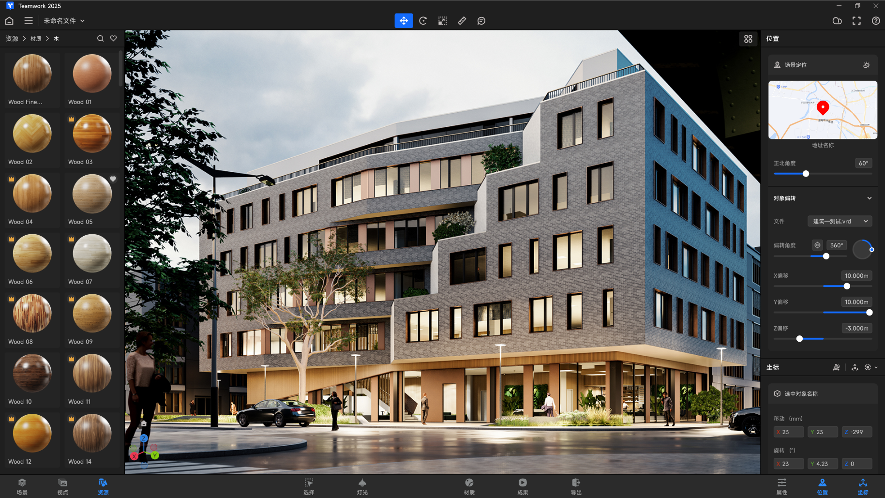Adjust the 偏转角度 slider handle

click(826, 256)
